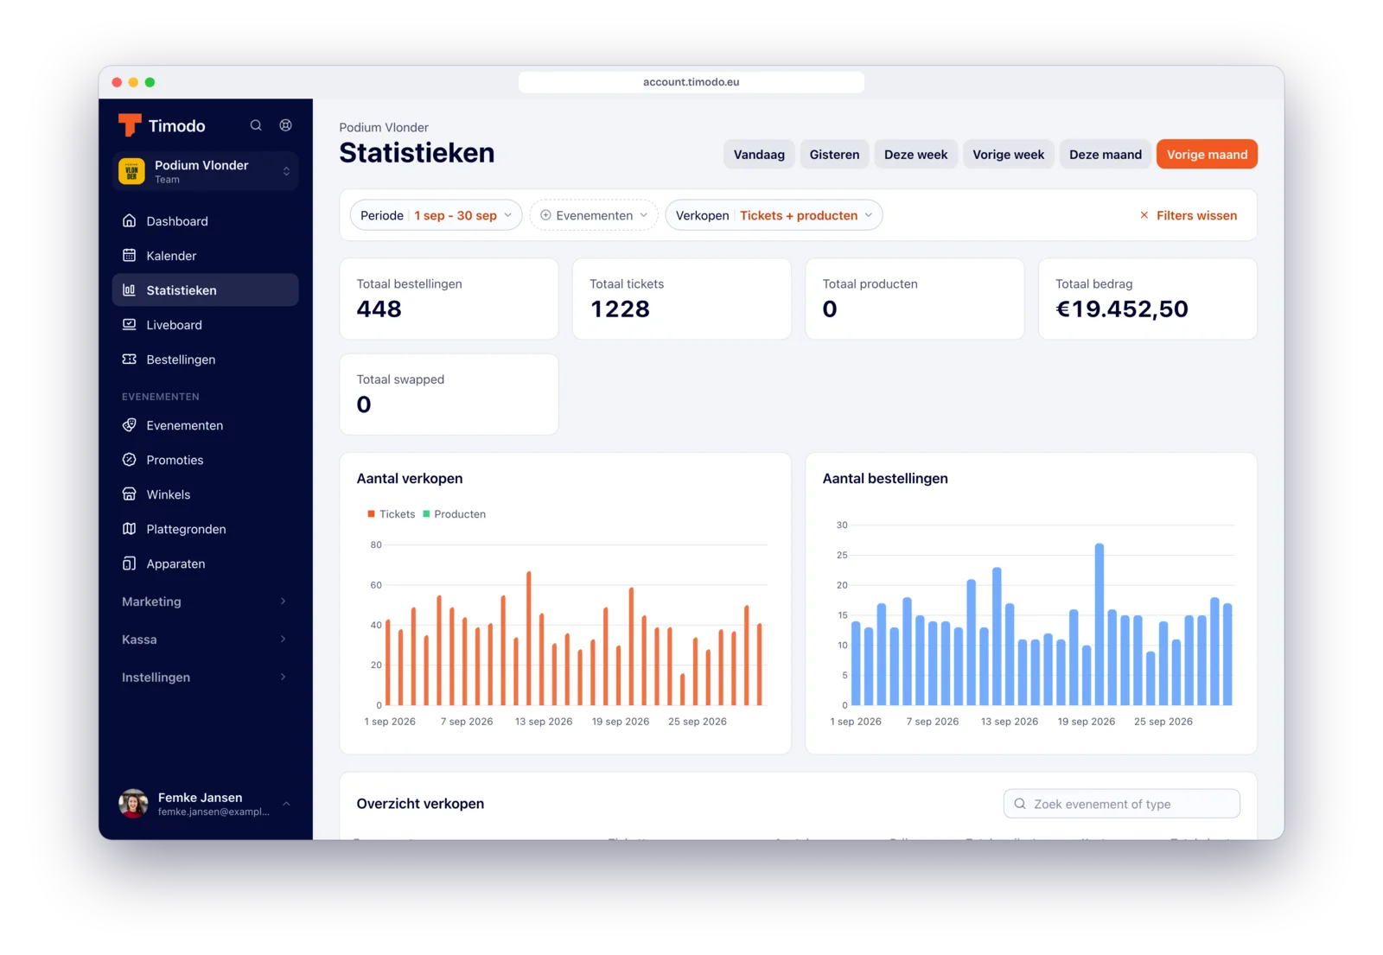Click the help/support icon beside search
1383x955 pixels.
pyautogui.click(x=285, y=125)
